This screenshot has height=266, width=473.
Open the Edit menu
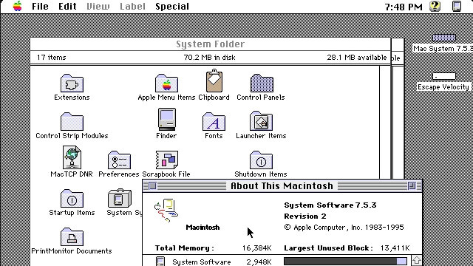pos(67,7)
